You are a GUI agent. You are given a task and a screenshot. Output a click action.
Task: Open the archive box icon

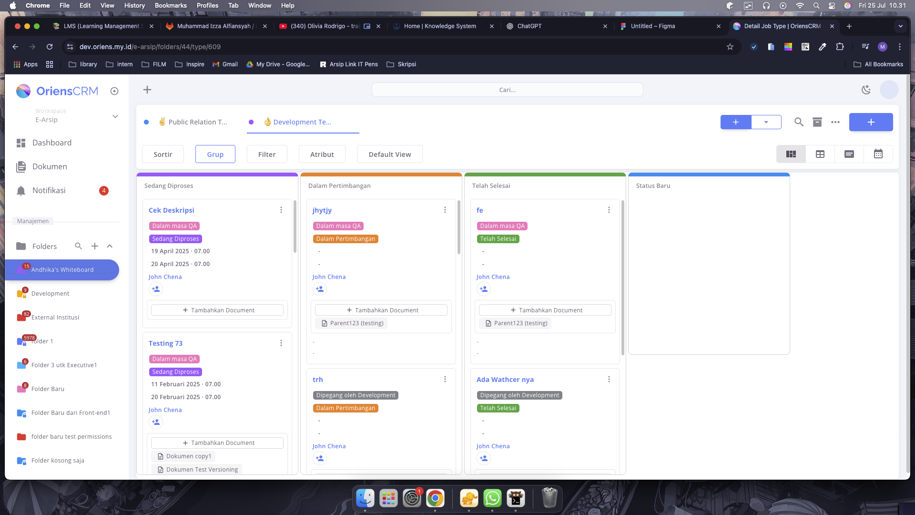pos(817,122)
